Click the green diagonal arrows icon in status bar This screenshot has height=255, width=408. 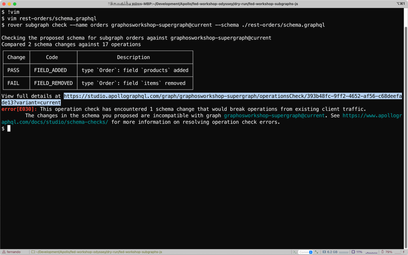pos(316,252)
